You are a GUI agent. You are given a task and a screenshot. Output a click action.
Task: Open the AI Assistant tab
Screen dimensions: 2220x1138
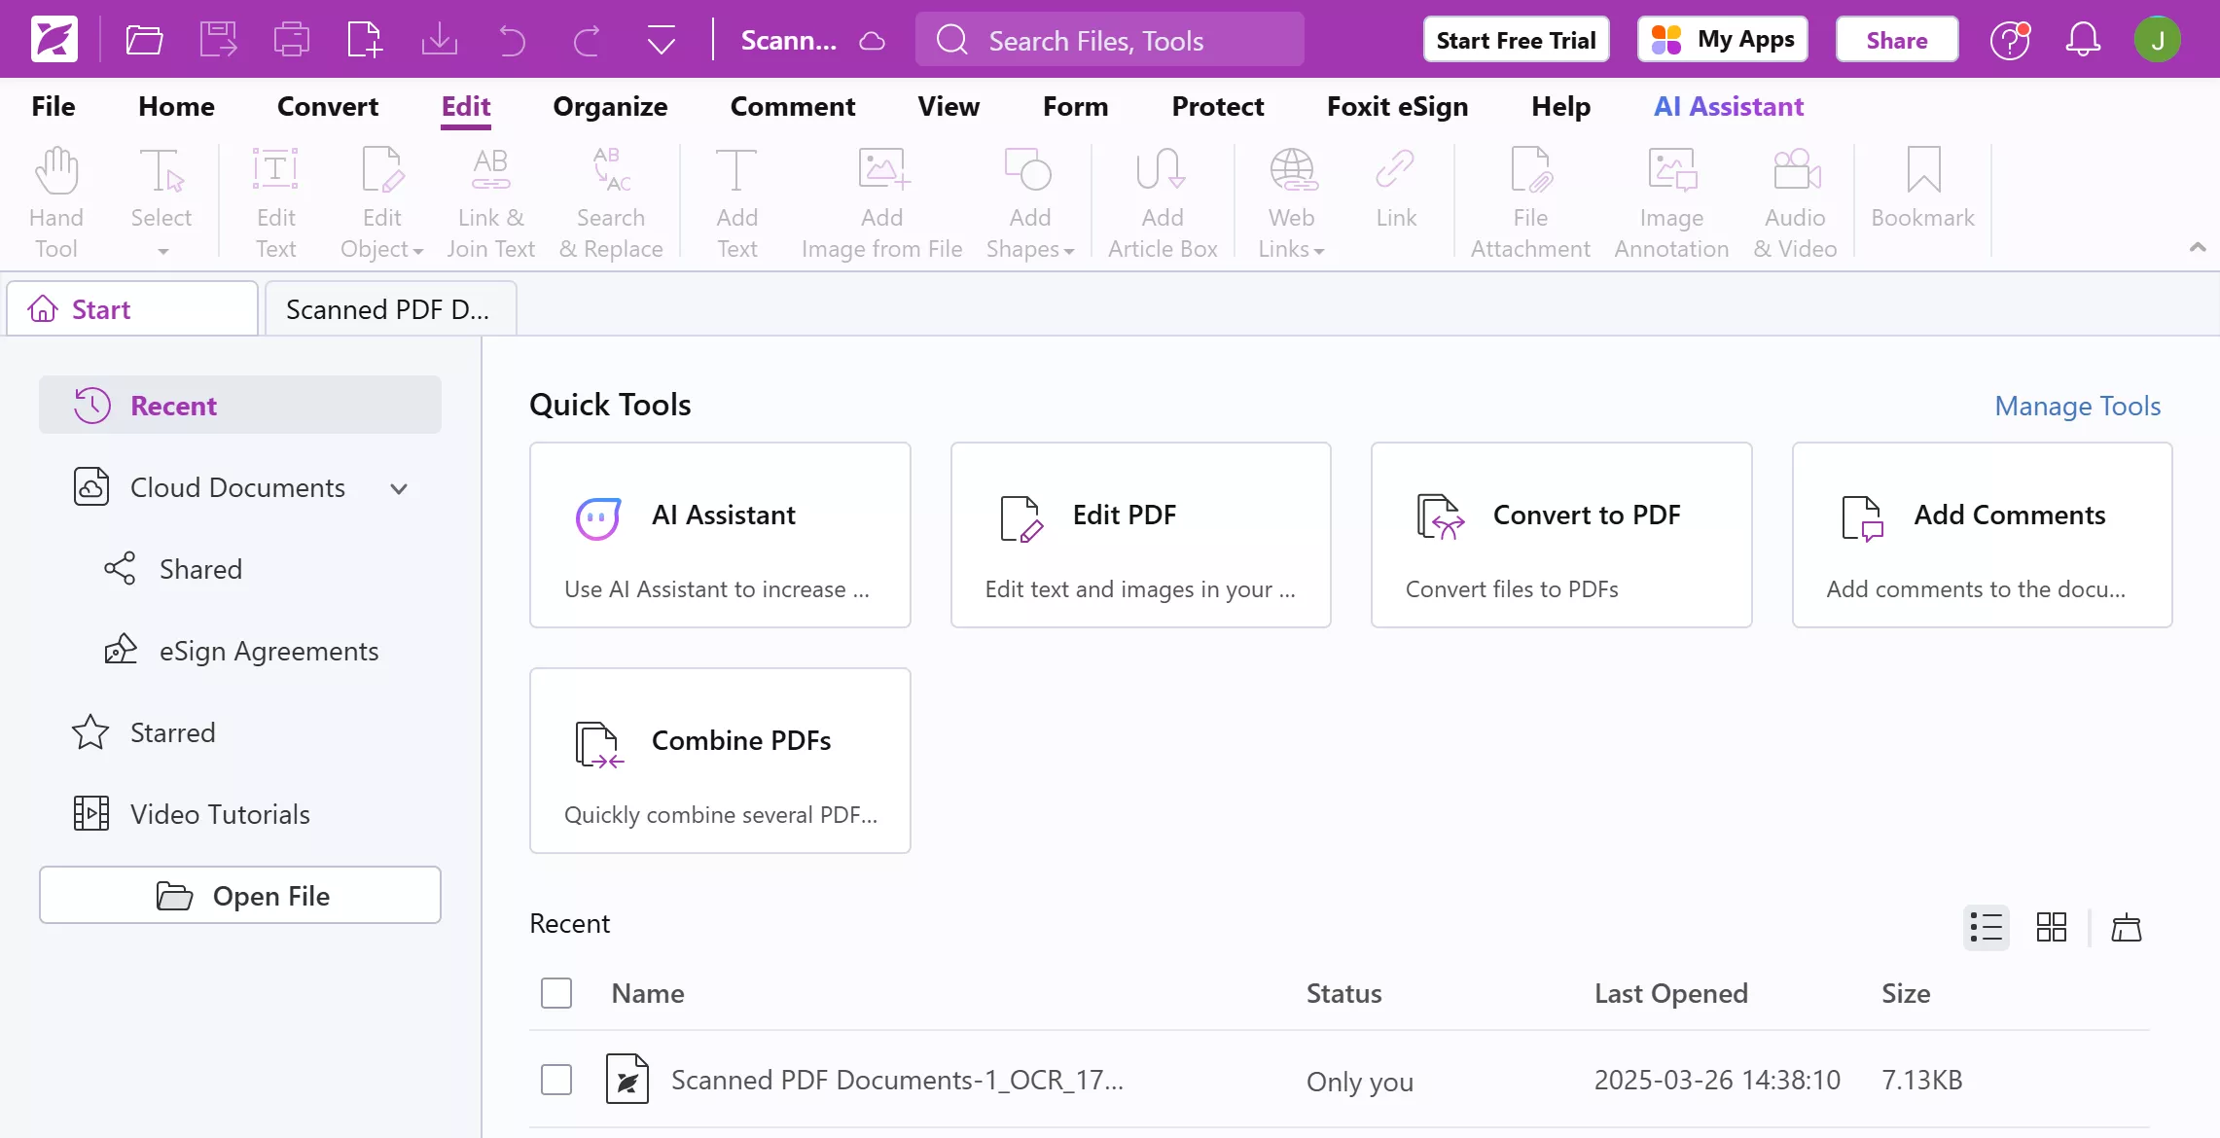click(1729, 106)
